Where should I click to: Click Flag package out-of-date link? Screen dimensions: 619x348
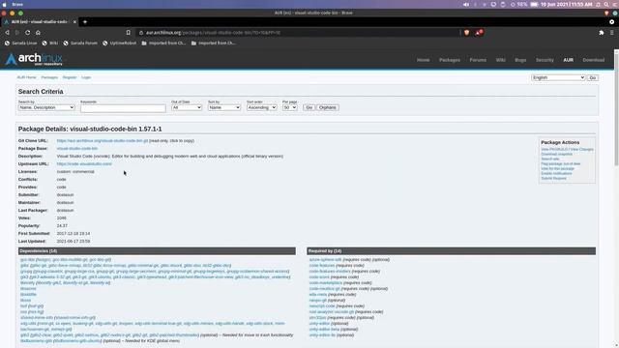point(561,163)
